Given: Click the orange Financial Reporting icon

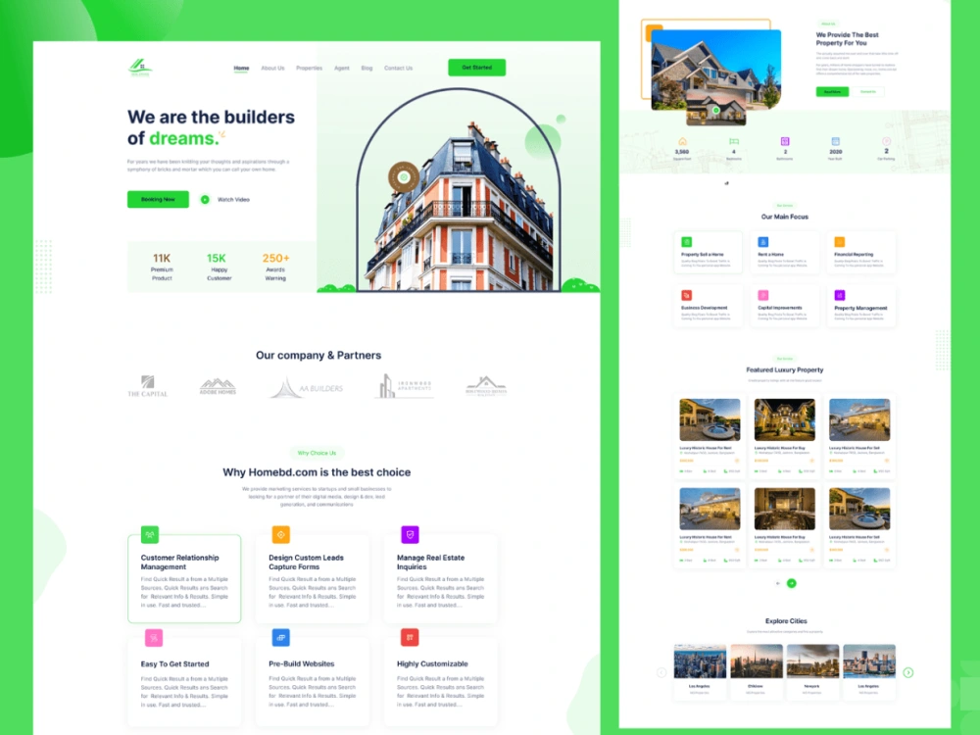Looking at the screenshot, I should [840, 242].
